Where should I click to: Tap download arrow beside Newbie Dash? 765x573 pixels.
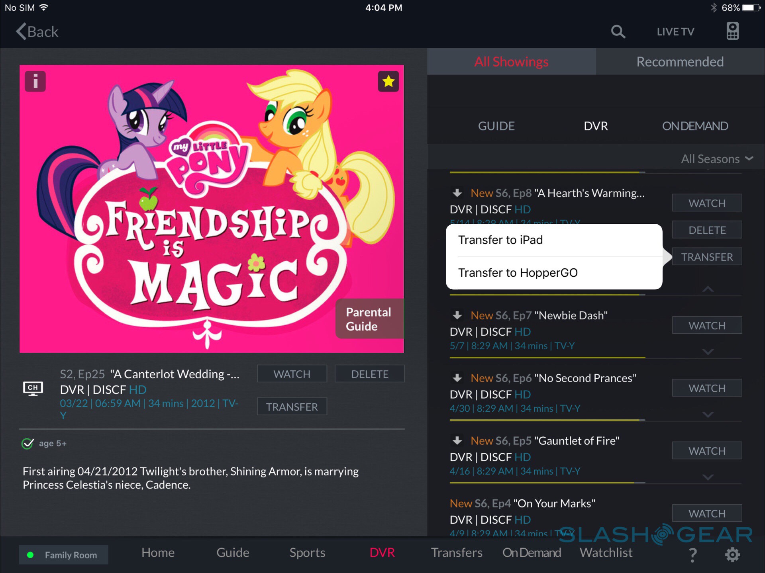[457, 315]
